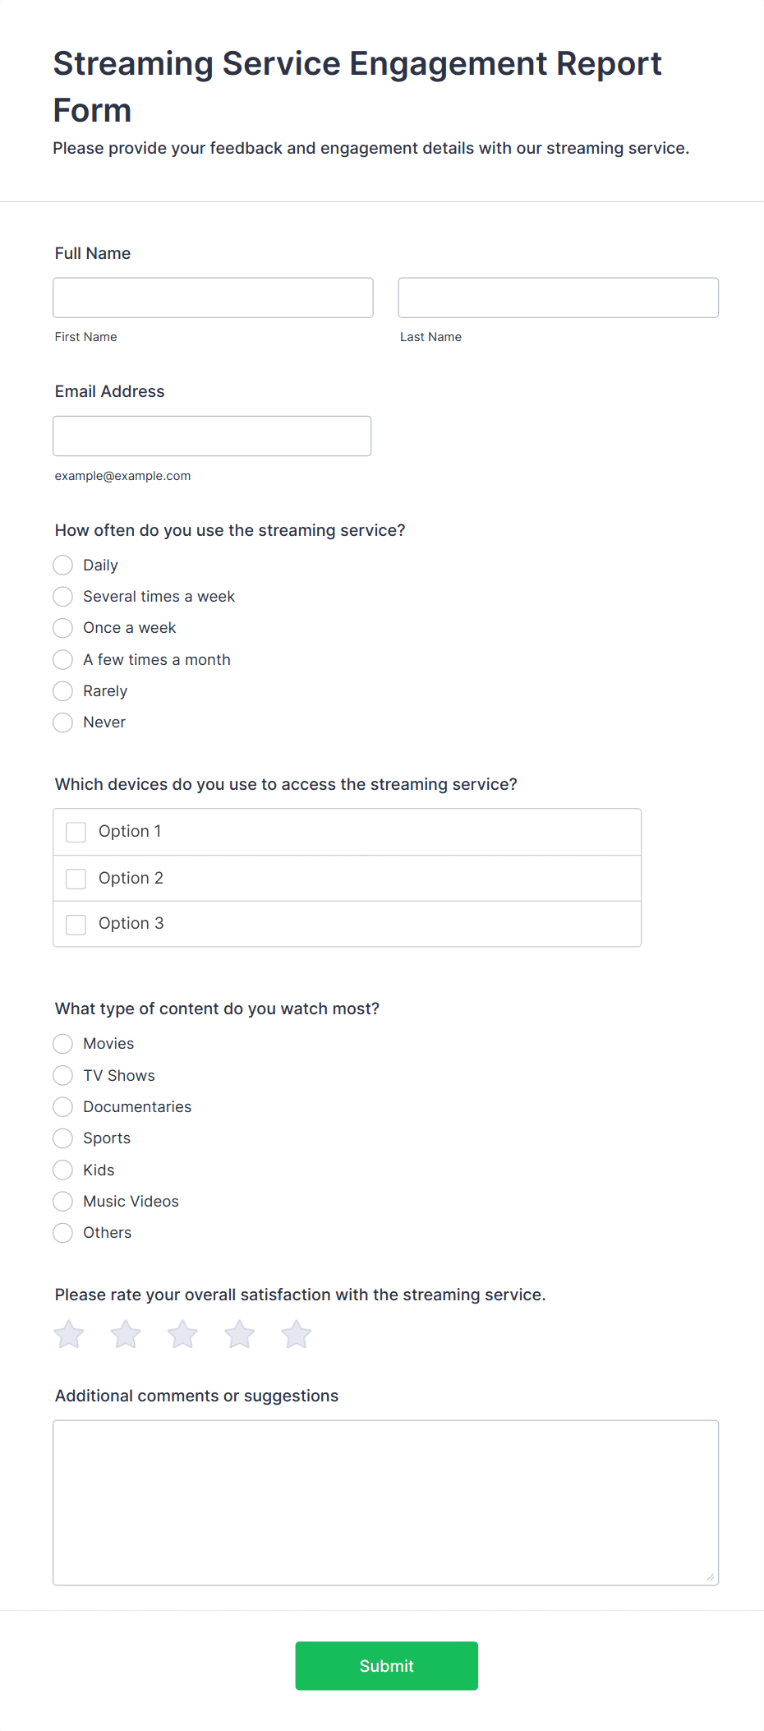Select Movies as most watched content
The width and height of the screenshot is (764, 1731).
(x=63, y=1044)
